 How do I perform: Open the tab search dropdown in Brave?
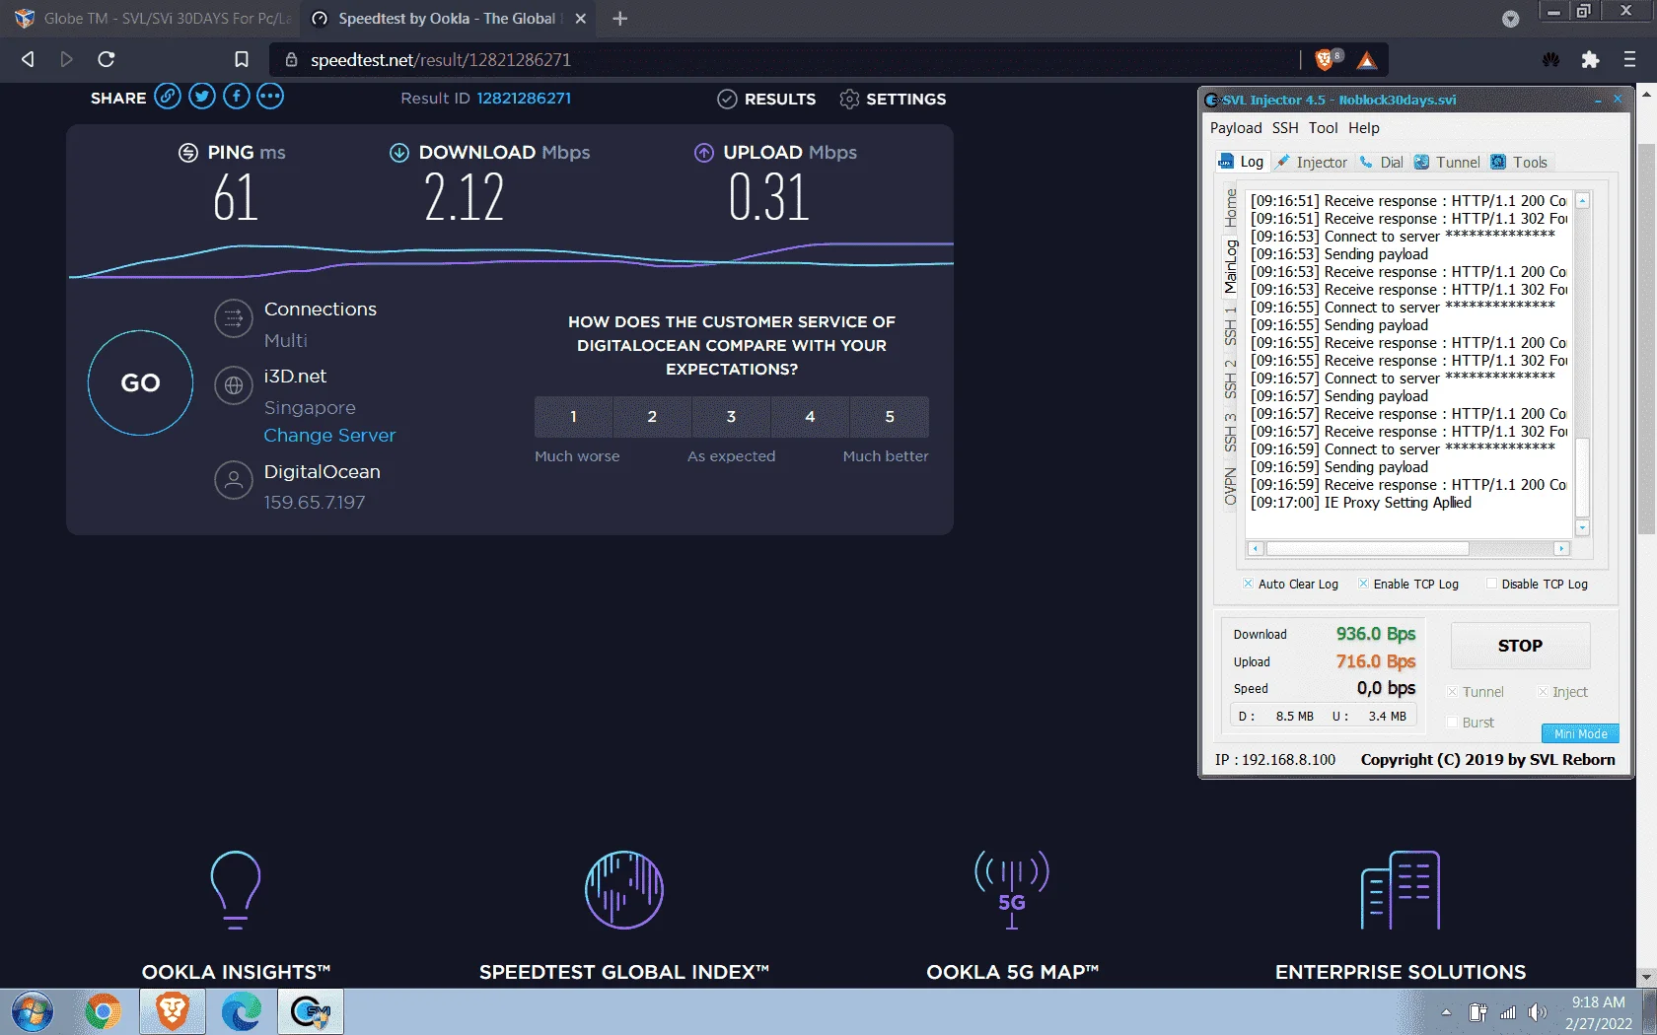1510,19
